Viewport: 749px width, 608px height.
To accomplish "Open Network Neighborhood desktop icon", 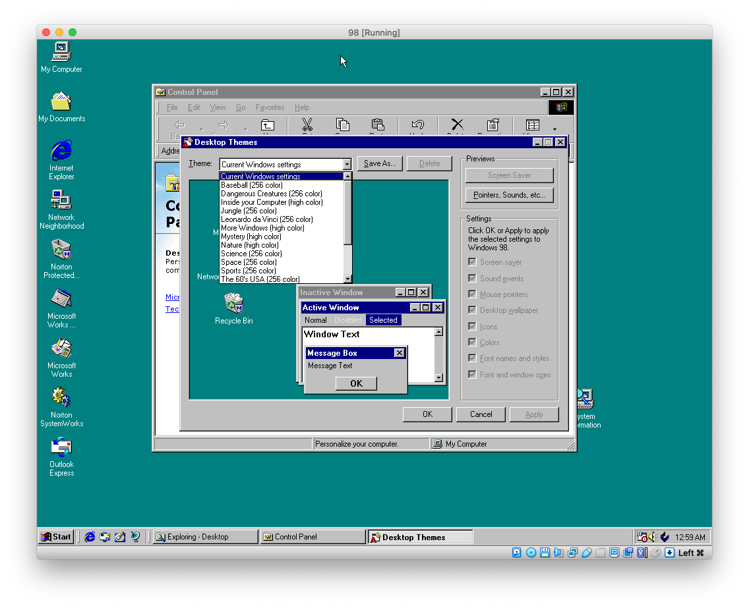I will click(x=61, y=209).
